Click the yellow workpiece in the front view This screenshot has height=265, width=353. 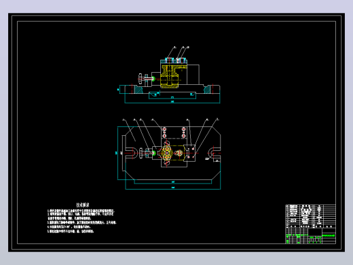173,76
